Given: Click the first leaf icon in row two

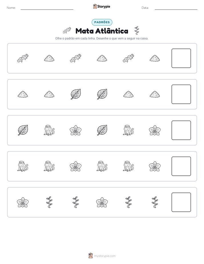Looking at the screenshot, I should [x=76, y=94].
